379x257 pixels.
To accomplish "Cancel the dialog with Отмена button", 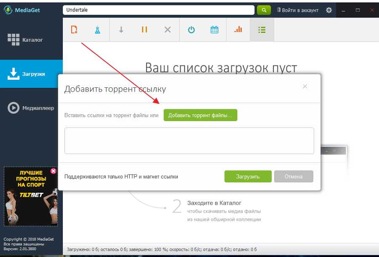I will (294, 176).
